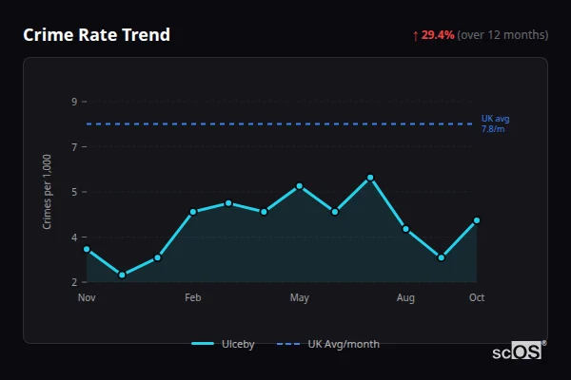Click the July peak data point
Viewport: 571px width, 380px height.
(x=370, y=178)
